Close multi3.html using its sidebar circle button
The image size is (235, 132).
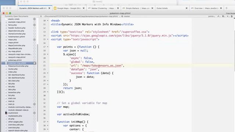tap(34, 113)
